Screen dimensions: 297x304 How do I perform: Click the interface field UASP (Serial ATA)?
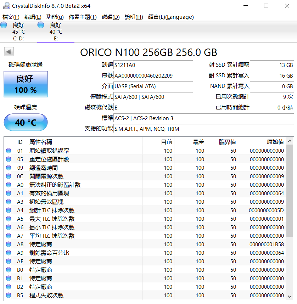(x=153, y=86)
